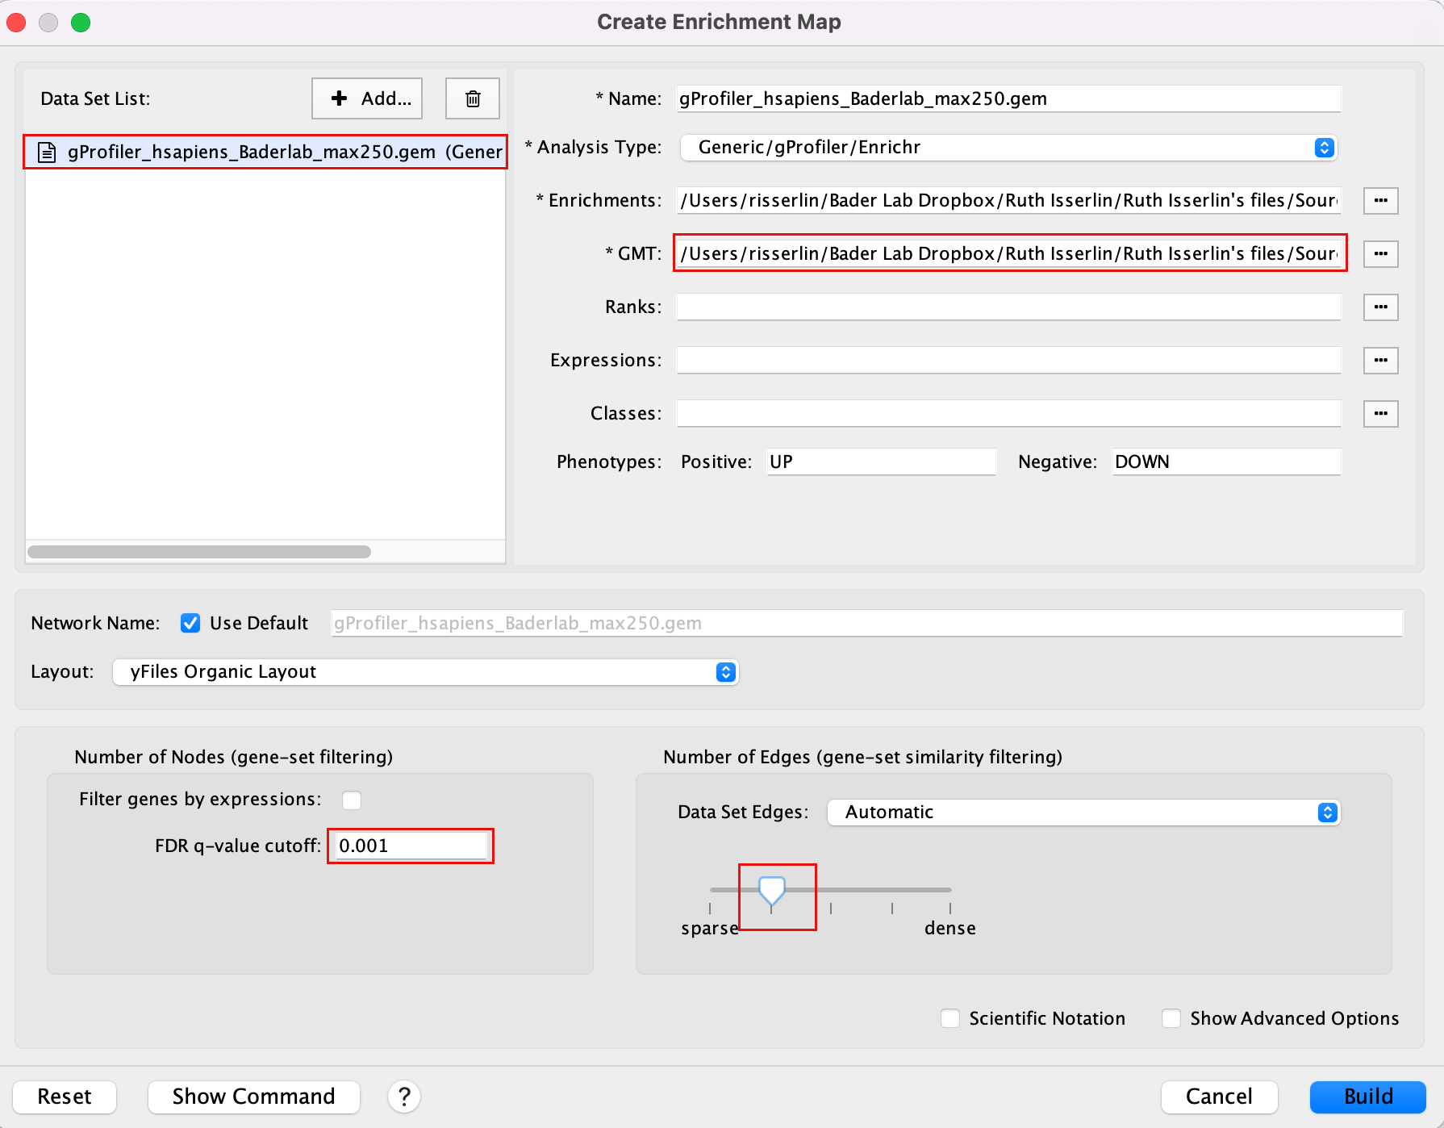Toggle Scientific Notation checkbox
This screenshot has width=1444, height=1128.
pyautogui.click(x=950, y=1018)
